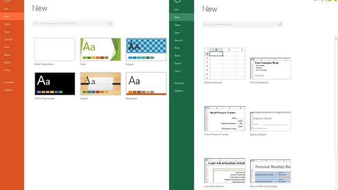Select Print in PowerPoint sidebar
338x190 pixels.
coord(7,47)
